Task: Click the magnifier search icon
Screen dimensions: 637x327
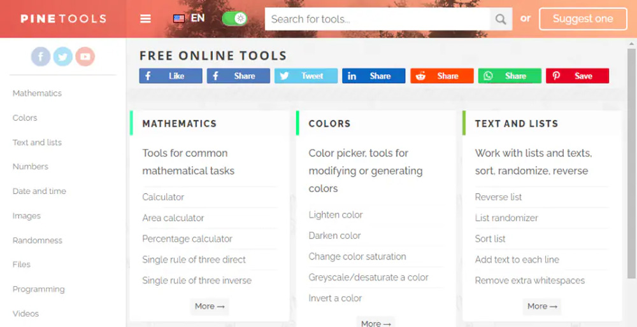Action: click(501, 19)
